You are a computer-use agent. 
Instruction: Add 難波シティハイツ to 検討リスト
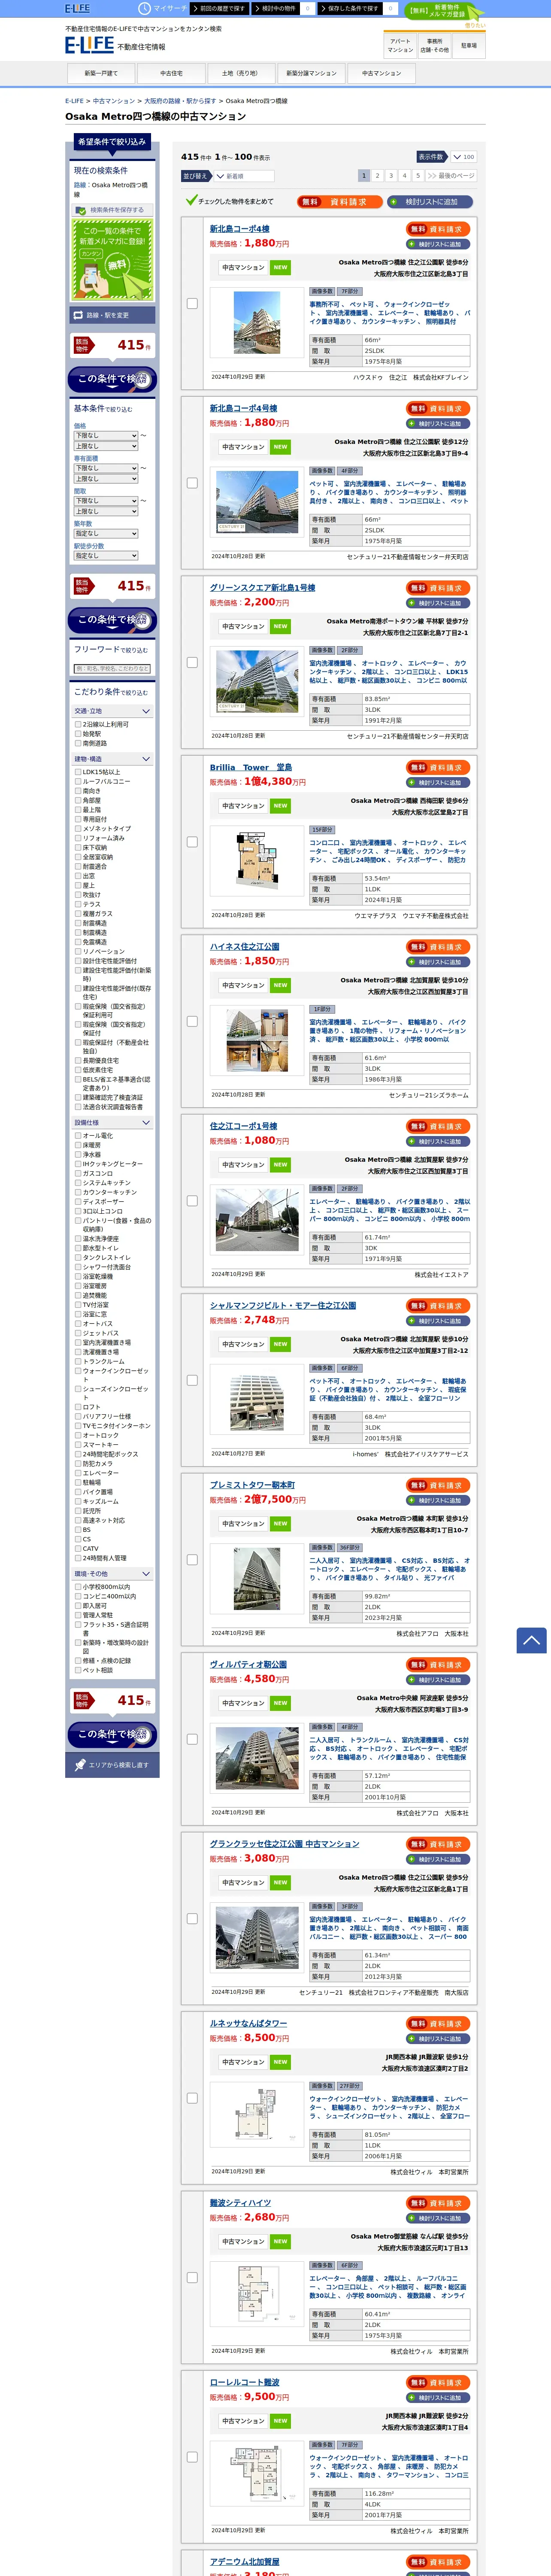(438, 2218)
